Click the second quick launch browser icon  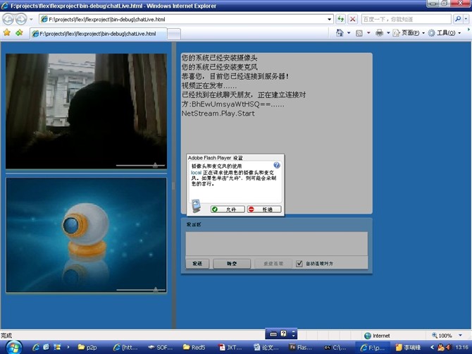(x=46, y=348)
